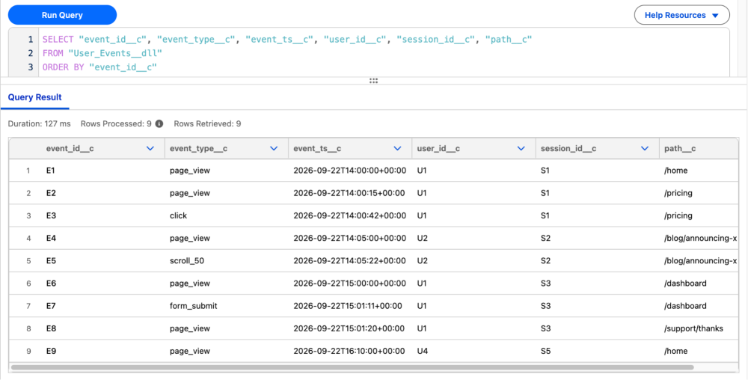This screenshot has width=748, height=380.
Task: Click the S5 session id cell
Action: click(545, 351)
